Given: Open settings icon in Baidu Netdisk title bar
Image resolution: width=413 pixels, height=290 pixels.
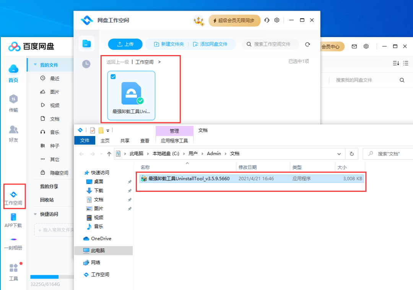Looking at the screenshot, I should click(x=366, y=46).
